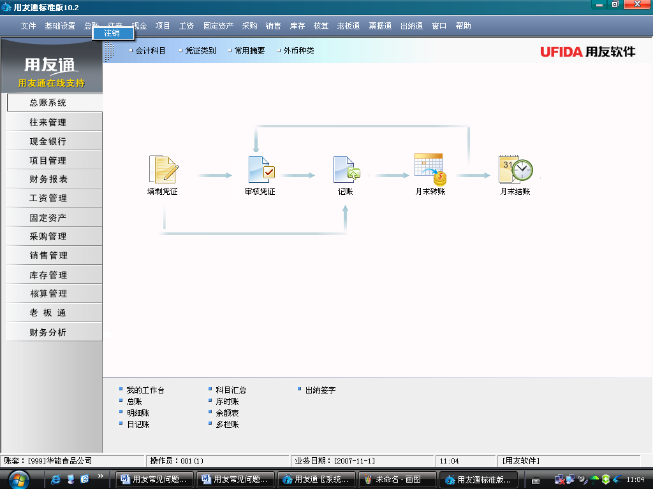The height and width of the screenshot is (489, 653).
Task: Select the 固定资产 sidebar module
Action: (55, 218)
